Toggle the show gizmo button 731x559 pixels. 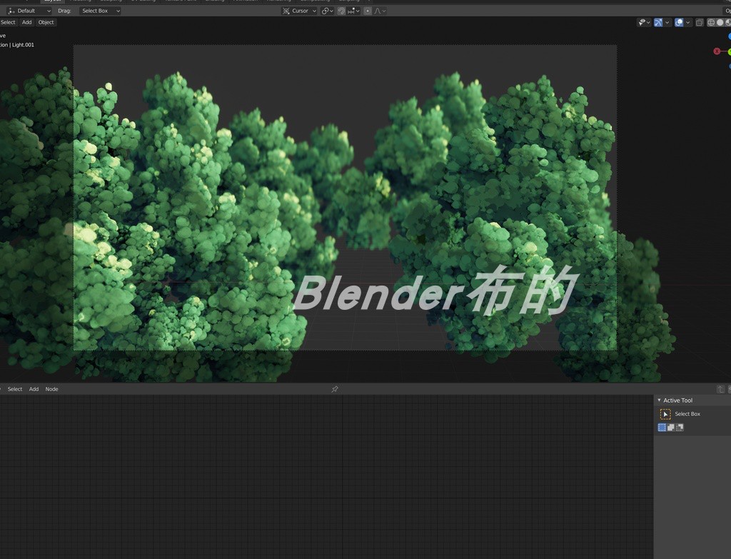click(658, 22)
